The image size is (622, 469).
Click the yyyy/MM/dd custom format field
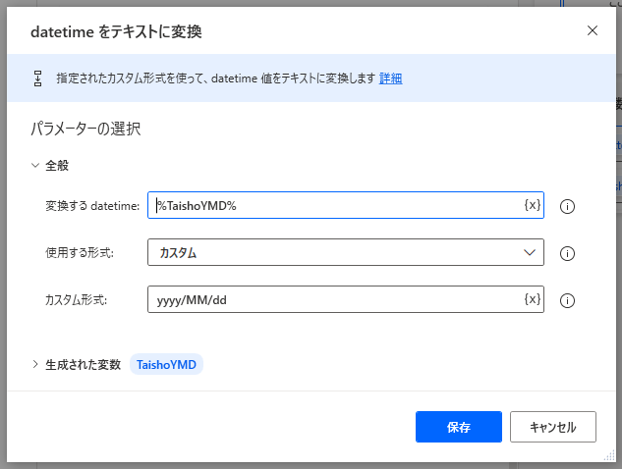point(334,299)
